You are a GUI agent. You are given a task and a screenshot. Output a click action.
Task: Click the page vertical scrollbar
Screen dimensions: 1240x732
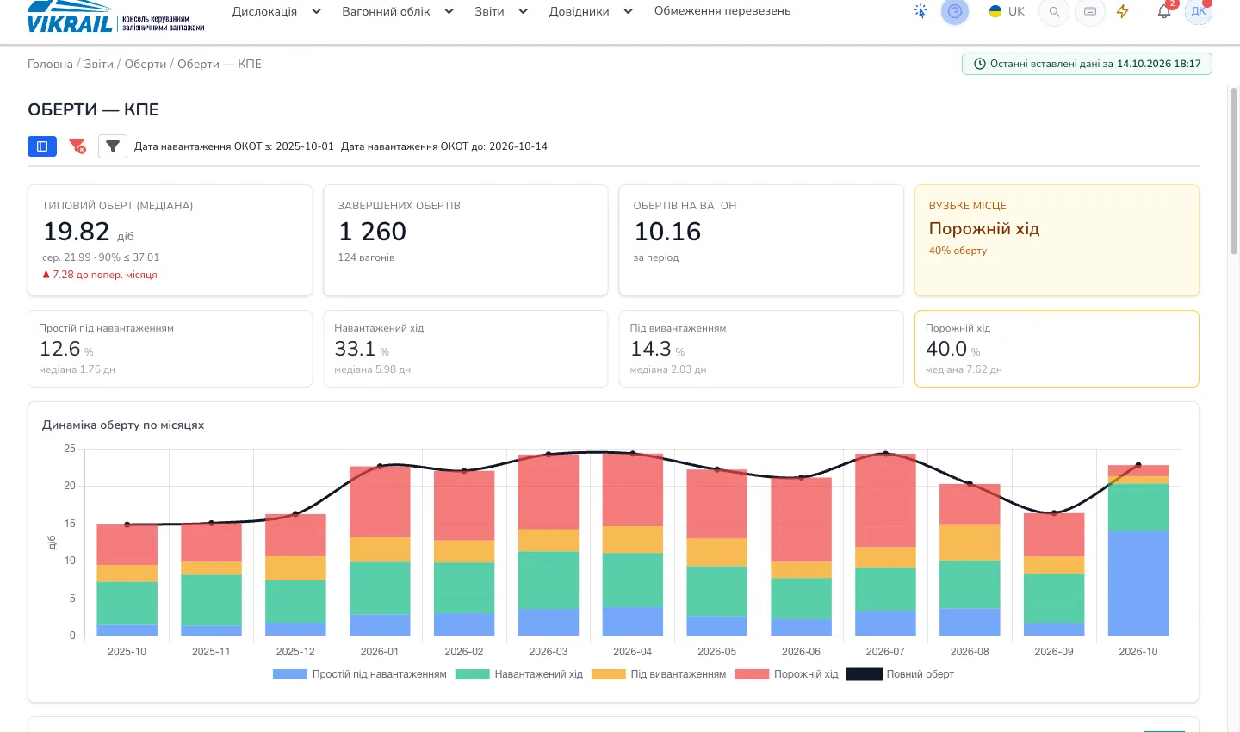[x=1234, y=171]
